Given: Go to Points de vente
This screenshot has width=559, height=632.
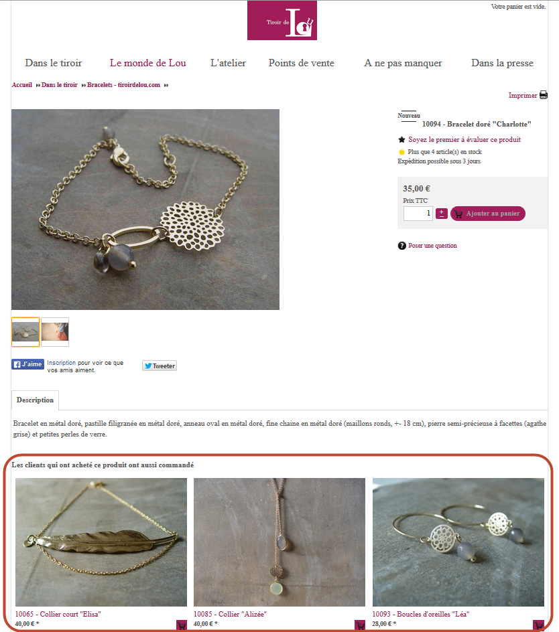Looking at the screenshot, I should 302,63.
